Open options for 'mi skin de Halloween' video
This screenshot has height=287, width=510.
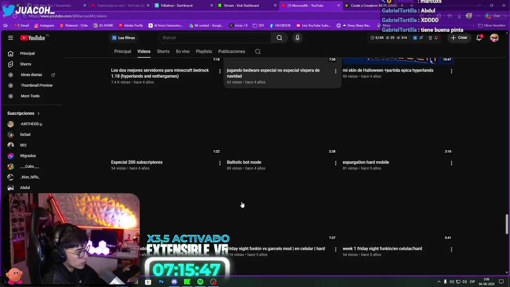451,71
